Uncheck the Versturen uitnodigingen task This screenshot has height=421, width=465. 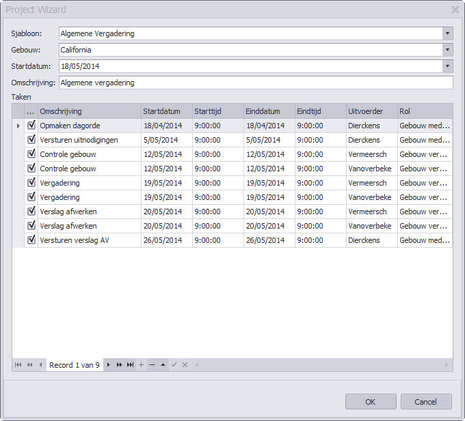click(31, 139)
